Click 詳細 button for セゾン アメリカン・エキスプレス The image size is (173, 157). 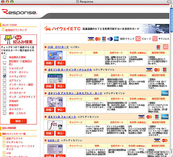coord(49,110)
